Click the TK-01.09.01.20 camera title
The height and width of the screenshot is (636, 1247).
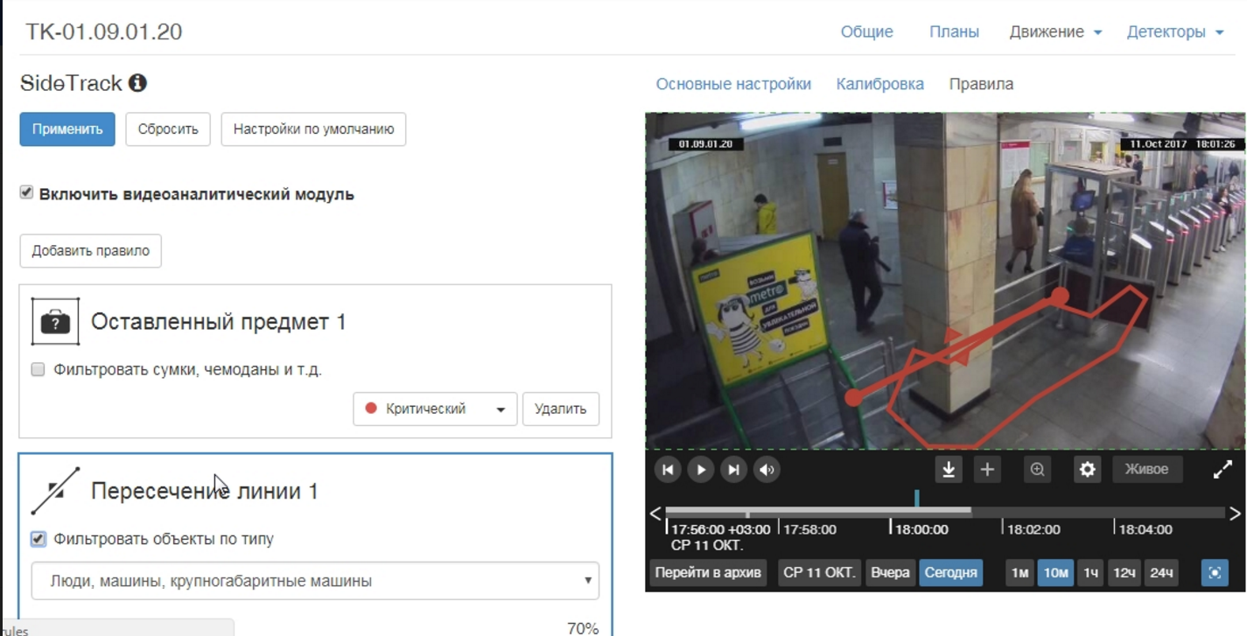(104, 31)
